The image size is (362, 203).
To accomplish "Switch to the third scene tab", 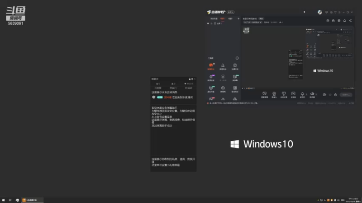I will pyautogui.click(x=230, y=18).
